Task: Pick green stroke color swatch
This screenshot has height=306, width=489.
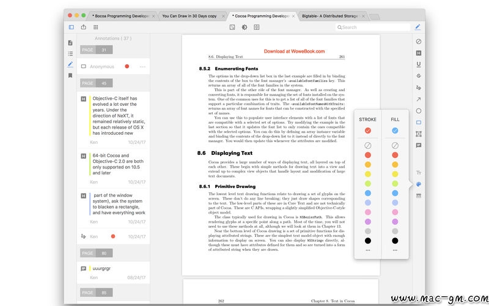Action: tap(368, 184)
